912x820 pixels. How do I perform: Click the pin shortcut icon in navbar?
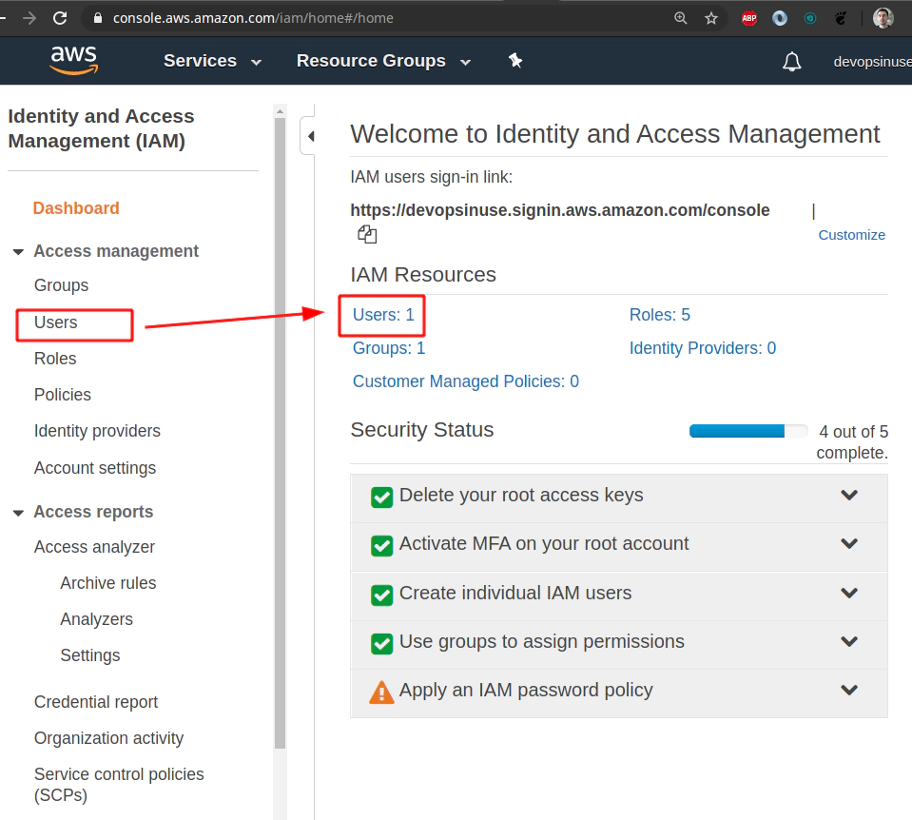[515, 61]
